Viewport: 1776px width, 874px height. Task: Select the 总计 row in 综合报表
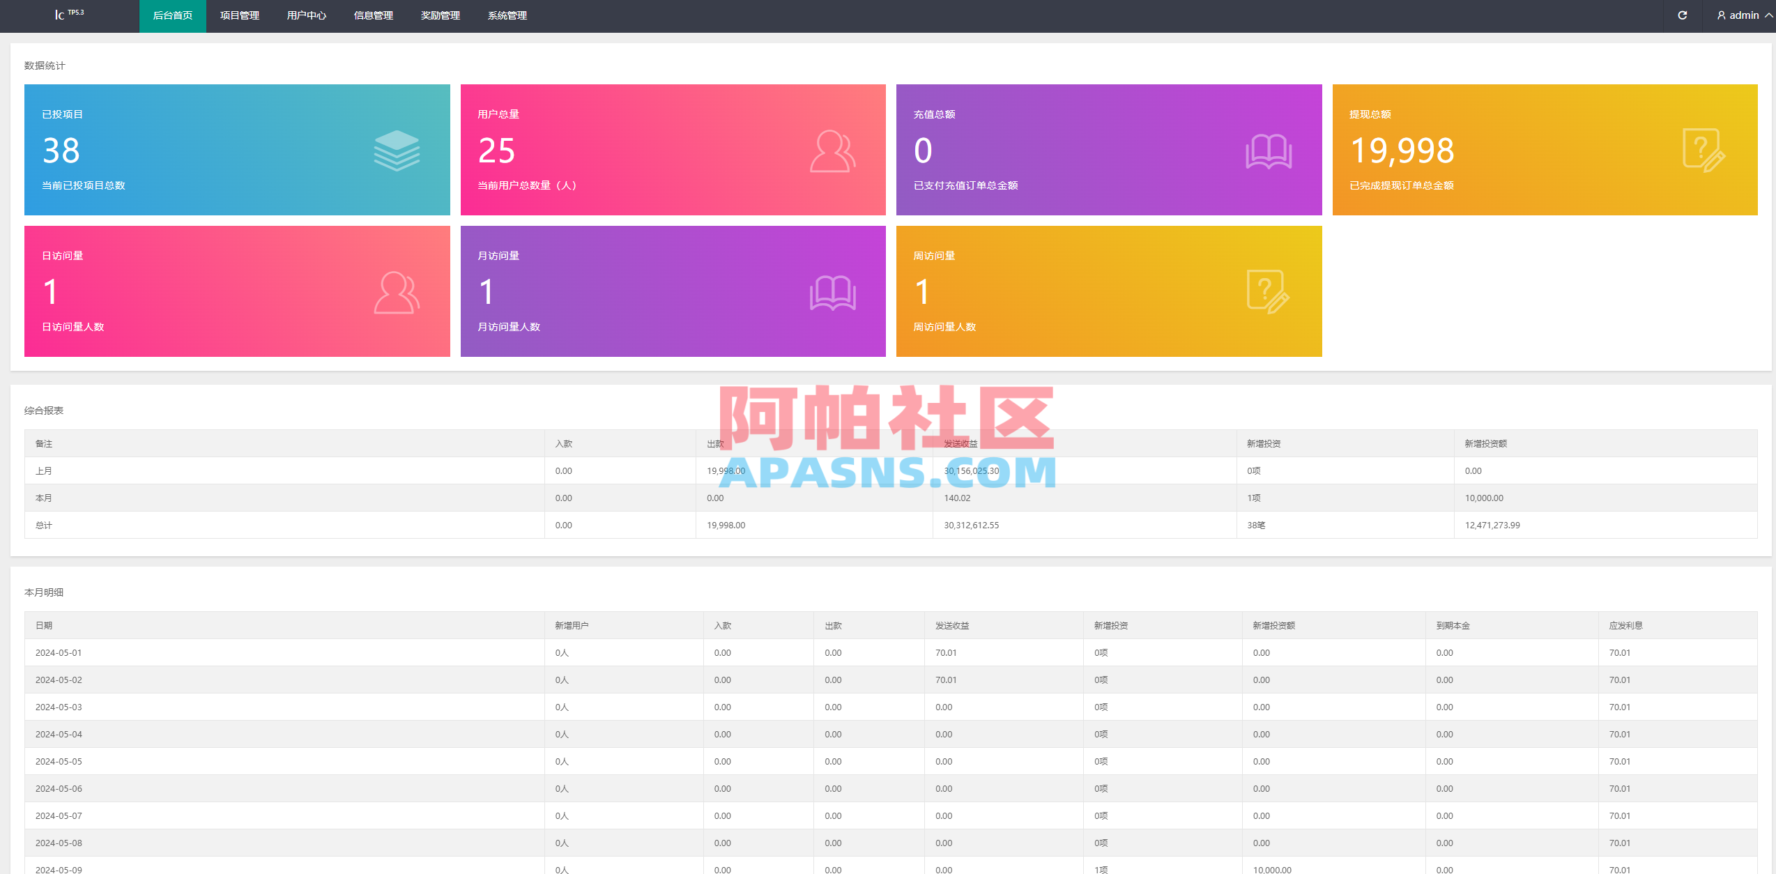tap(279, 525)
